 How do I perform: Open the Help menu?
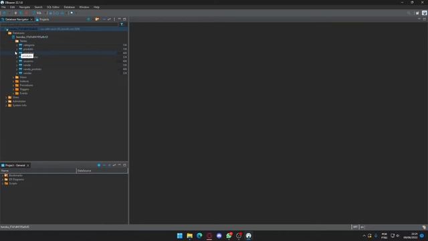pyautogui.click(x=96, y=7)
